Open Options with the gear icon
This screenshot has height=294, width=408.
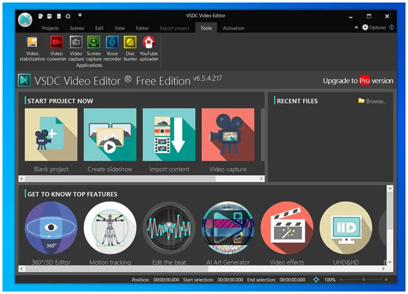pos(373,27)
